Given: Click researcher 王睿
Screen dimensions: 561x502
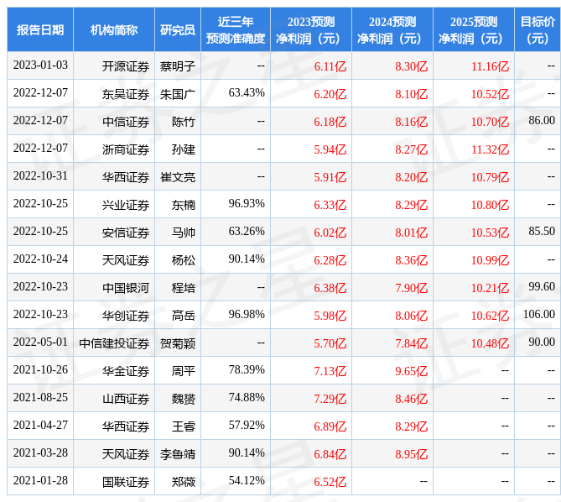Looking at the screenshot, I should [184, 426].
